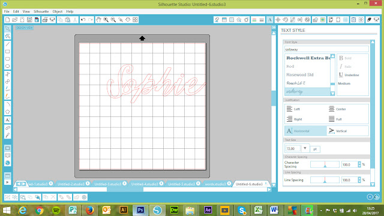Click the font name search field

click(x=326, y=49)
